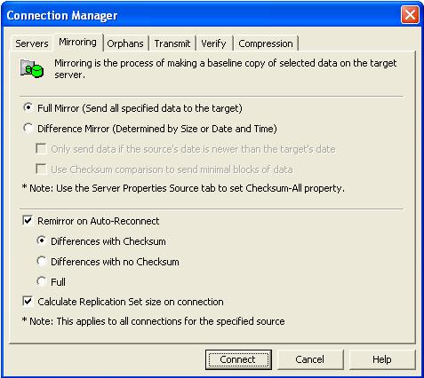Switch to the Compression tab
This screenshot has height=378, width=424.
(x=266, y=43)
